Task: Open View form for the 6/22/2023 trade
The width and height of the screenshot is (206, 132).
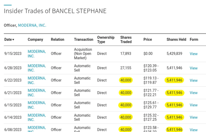Action: 193,80
